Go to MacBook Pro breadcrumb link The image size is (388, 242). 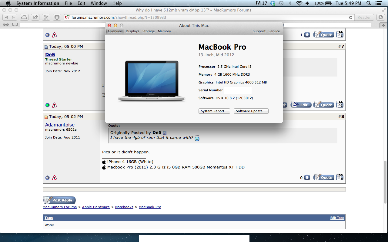150,207
